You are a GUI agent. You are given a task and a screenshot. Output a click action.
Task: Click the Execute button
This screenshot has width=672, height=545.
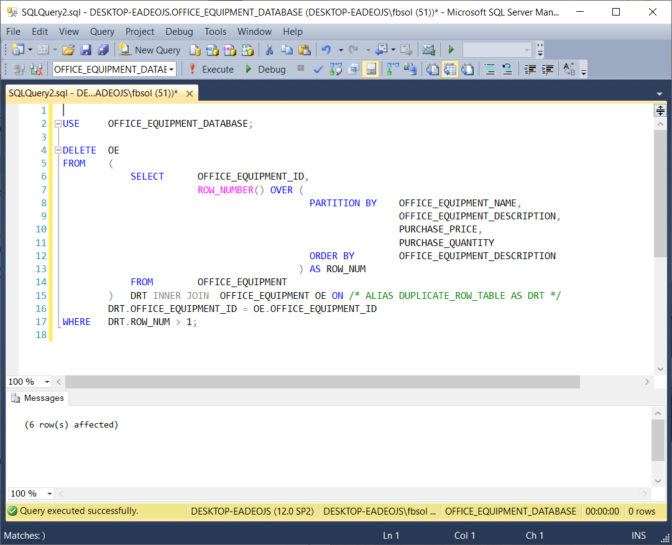211,69
